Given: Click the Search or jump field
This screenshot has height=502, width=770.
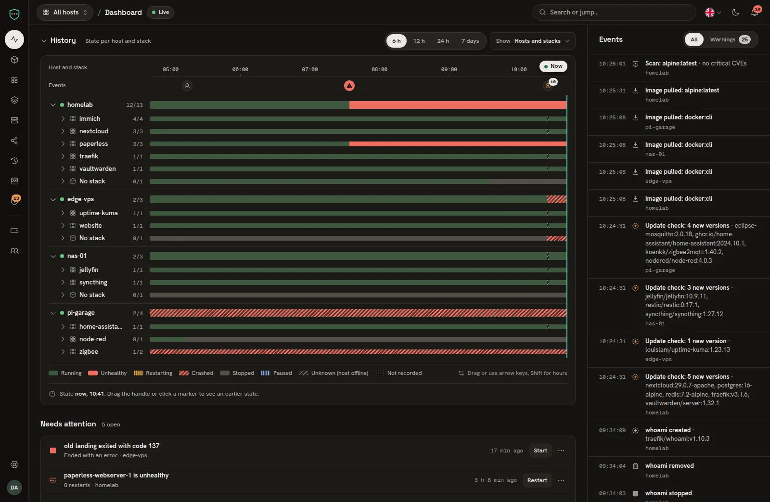Looking at the screenshot, I should click(x=615, y=13).
